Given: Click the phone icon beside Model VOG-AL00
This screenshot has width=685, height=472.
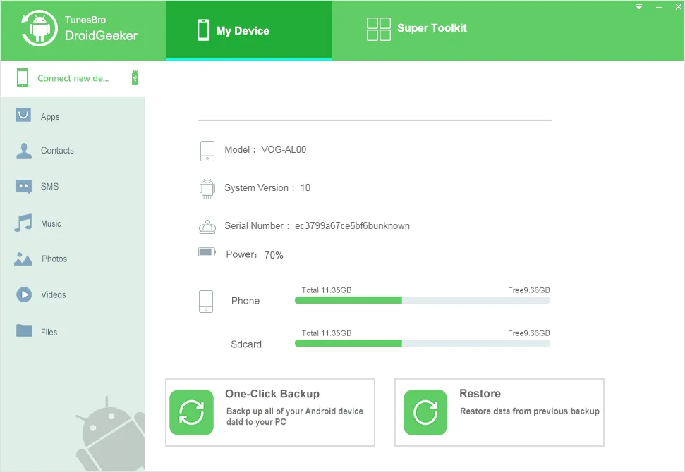Looking at the screenshot, I should (207, 151).
